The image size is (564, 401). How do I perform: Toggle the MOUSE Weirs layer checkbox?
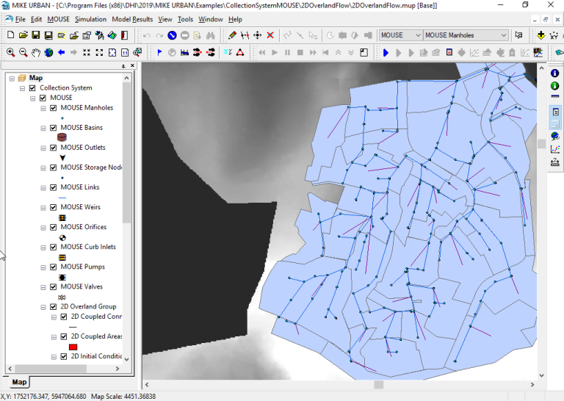53,207
